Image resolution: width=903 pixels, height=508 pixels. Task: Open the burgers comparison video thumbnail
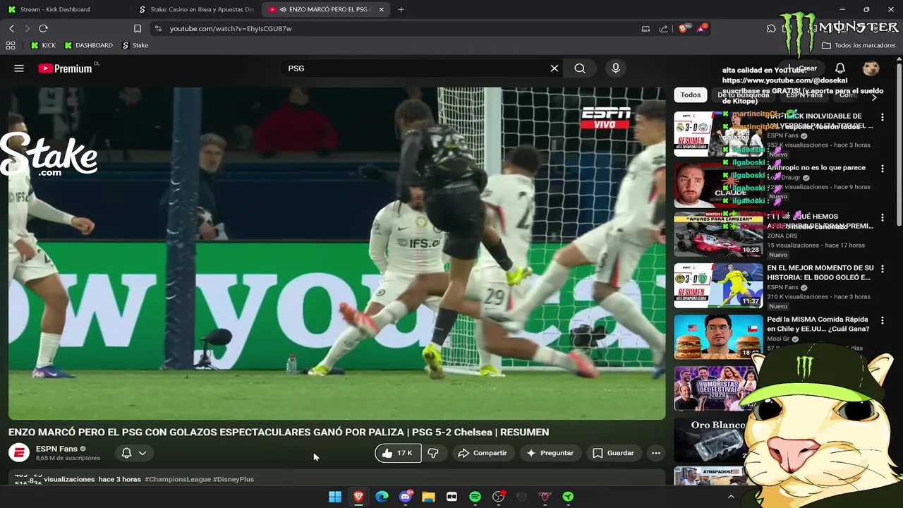[x=718, y=337]
